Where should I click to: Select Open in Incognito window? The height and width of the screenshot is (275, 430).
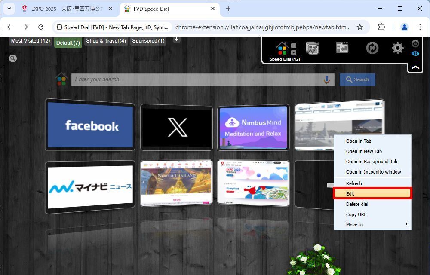click(x=372, y=172)
